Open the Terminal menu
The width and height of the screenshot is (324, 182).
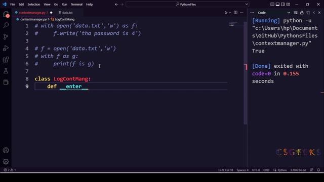pos(76,5)
